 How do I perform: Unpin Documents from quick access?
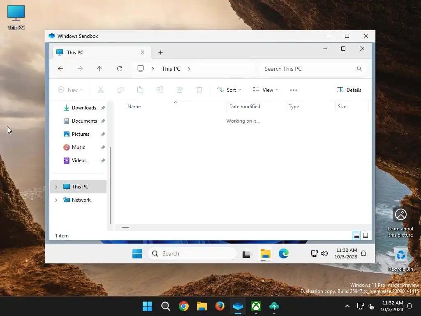[103, 121]
